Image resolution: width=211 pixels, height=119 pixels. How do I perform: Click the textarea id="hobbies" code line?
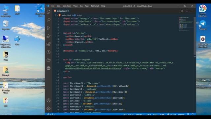tap(91, 51)
